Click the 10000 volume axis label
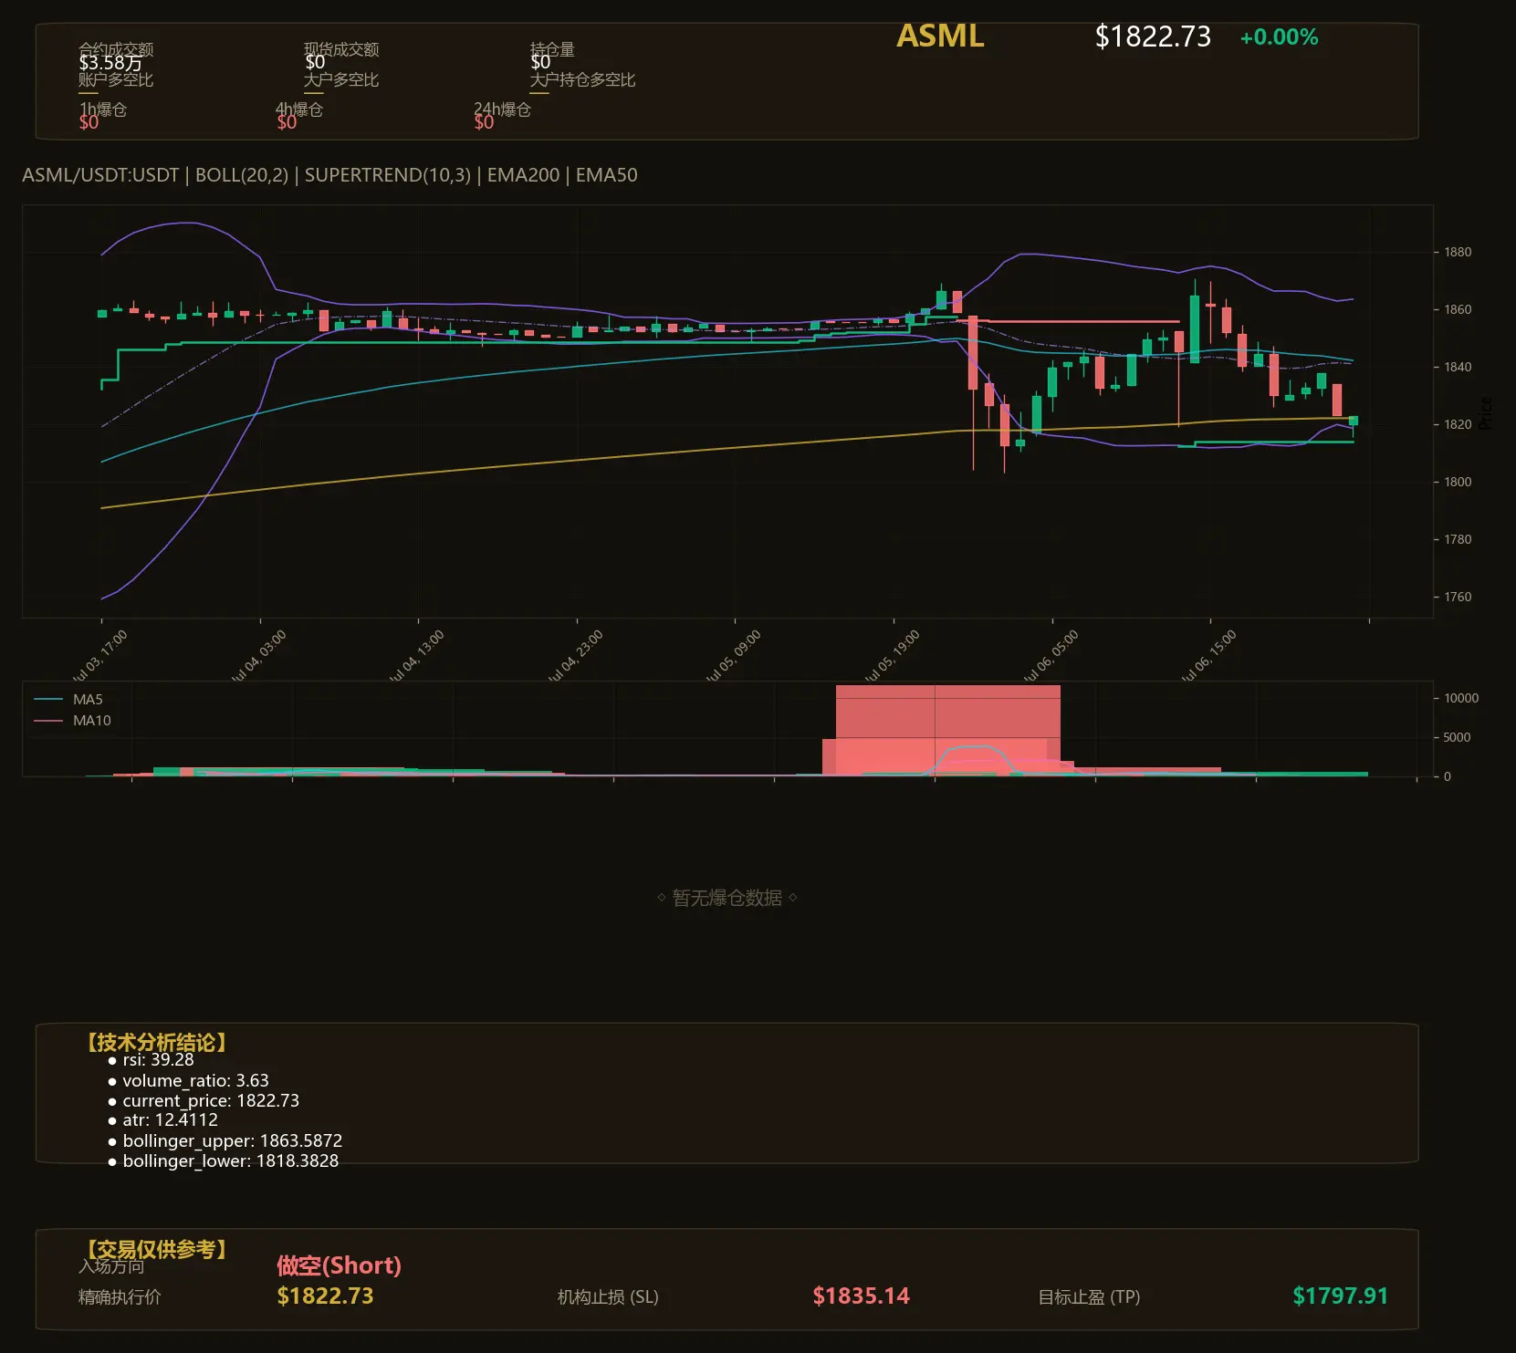Viewport: 1516px width, 1353px height. point(1461,698)
